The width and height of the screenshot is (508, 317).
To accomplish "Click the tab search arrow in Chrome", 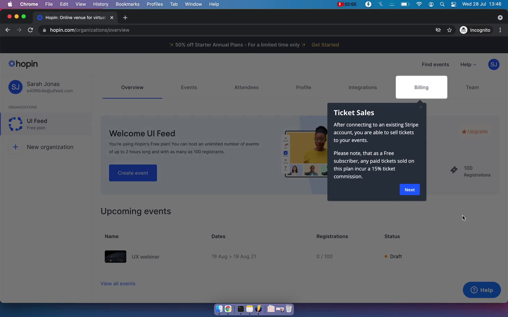I will click(x=500, y=17).
